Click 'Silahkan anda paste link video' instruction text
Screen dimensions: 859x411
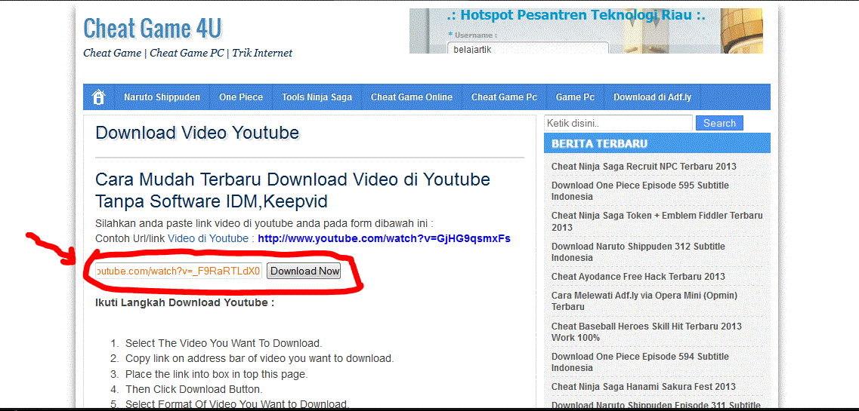click(x=264, y=223)
